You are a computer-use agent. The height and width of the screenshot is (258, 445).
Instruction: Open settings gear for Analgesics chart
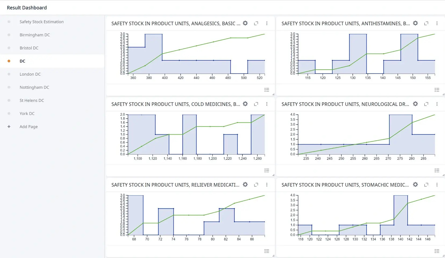(x=245, y=23)
